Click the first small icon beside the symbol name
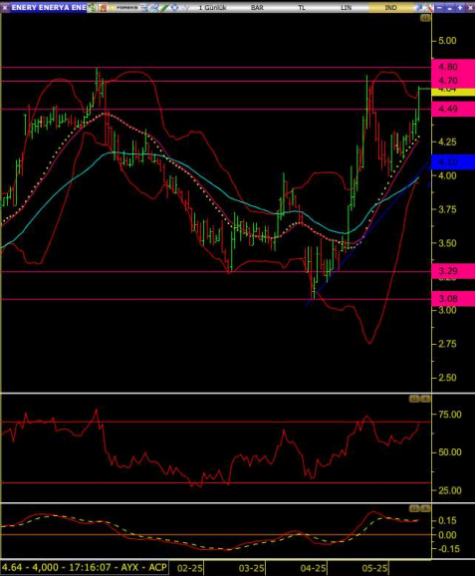The image size is (475, 576). point(92,8)
